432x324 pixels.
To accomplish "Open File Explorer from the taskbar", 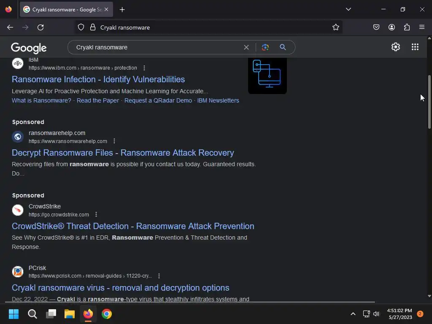I will (x=70, y=314).
